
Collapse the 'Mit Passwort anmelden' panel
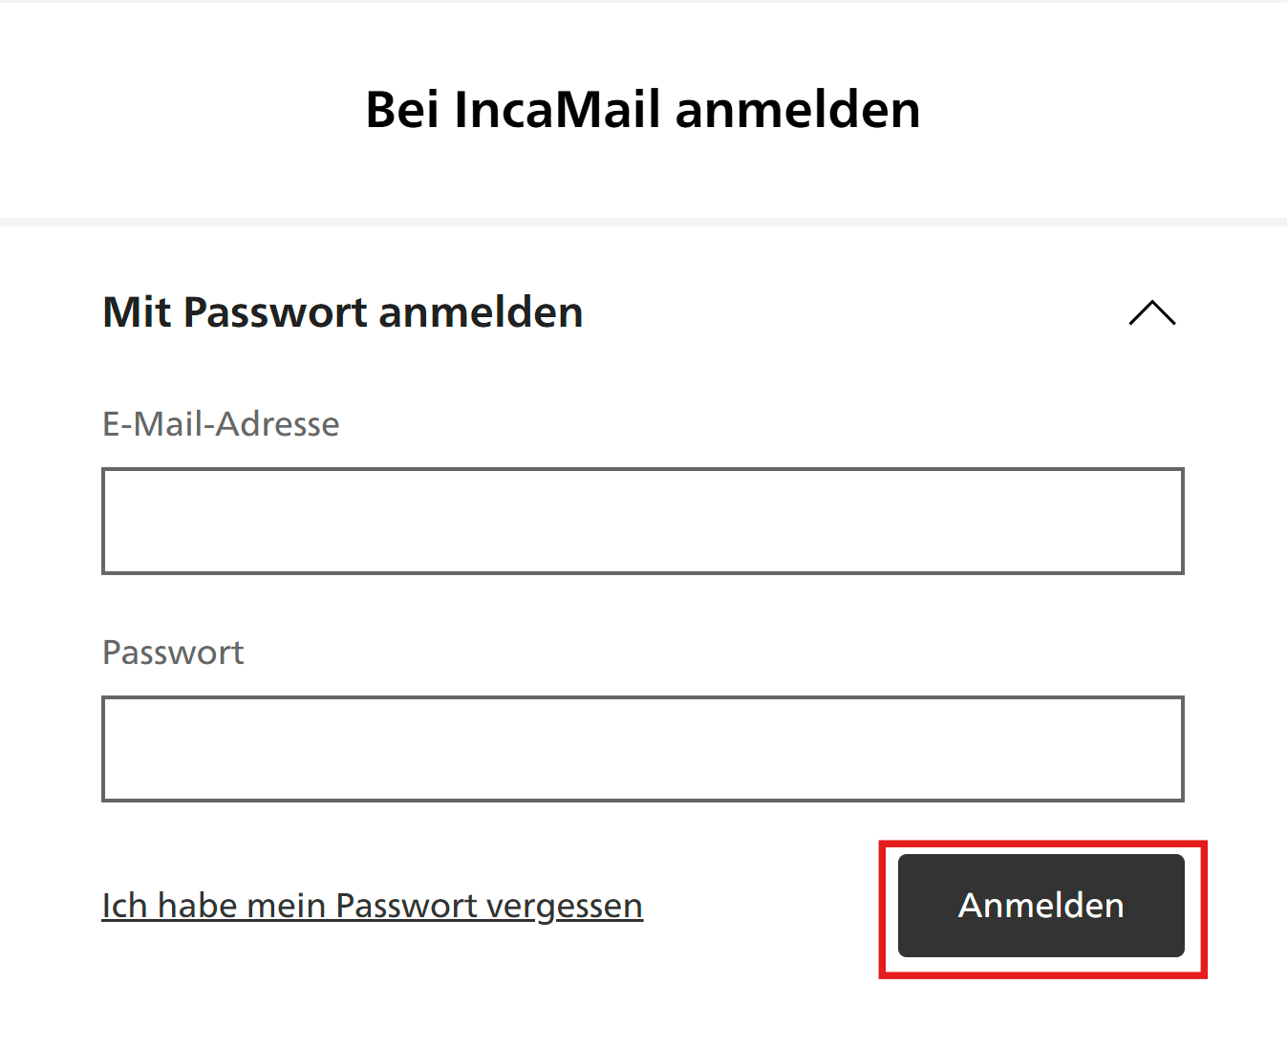(1152, 313)
